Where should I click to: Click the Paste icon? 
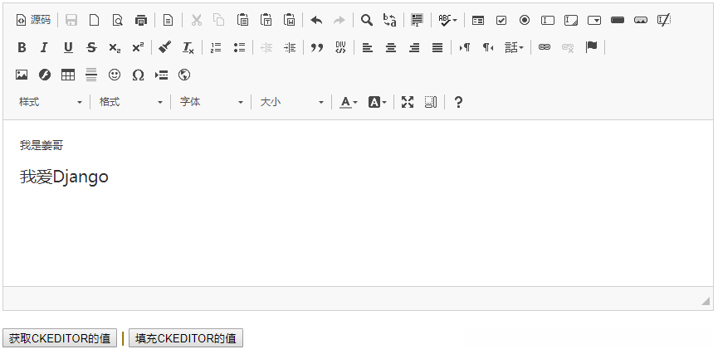click(x=242, y=20)
